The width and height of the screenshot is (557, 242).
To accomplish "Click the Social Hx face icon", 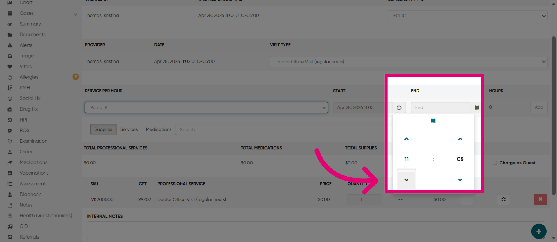I will tap(10, 99).
